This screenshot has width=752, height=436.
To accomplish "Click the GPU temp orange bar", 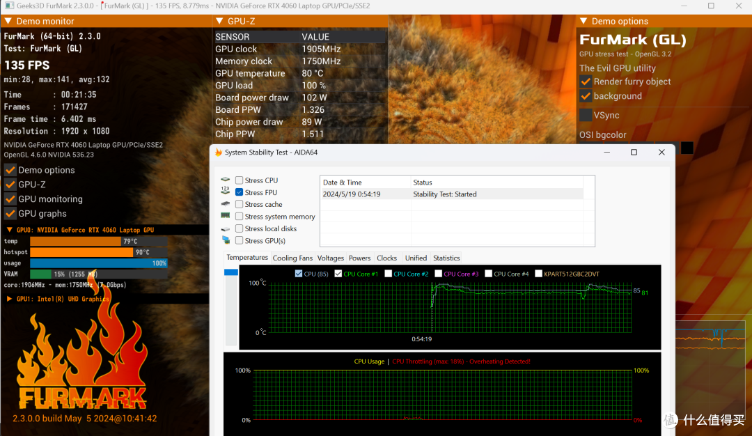I will click(75, 241).
